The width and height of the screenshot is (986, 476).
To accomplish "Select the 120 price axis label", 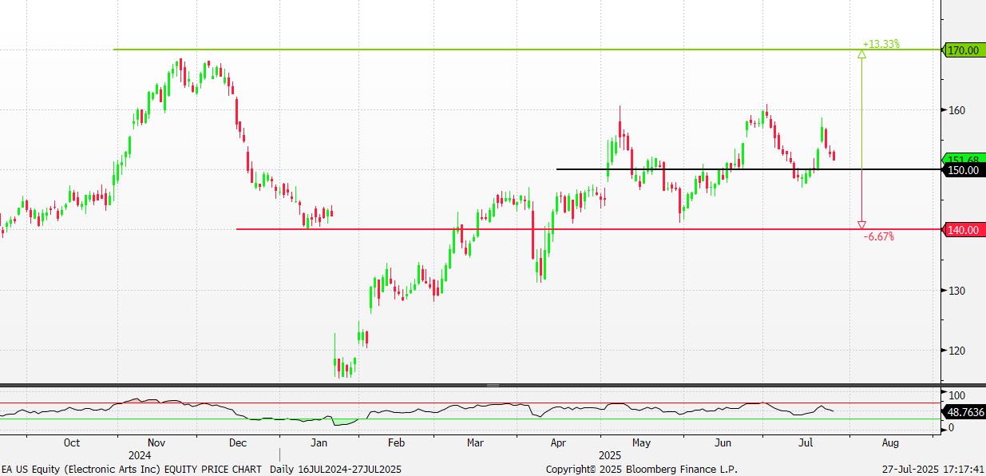I will pos(956,351).
